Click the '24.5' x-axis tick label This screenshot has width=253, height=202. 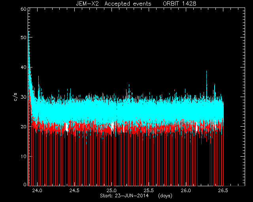[74, 191]
